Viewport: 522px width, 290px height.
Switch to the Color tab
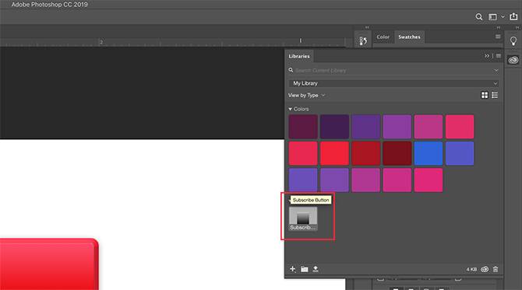coord(383,37)
